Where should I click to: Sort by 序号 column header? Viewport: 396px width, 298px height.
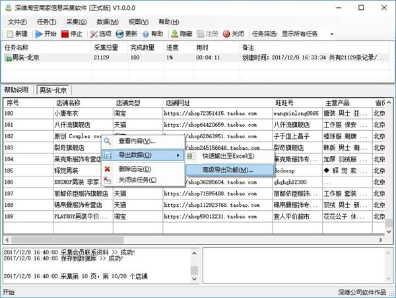[28, 103]
